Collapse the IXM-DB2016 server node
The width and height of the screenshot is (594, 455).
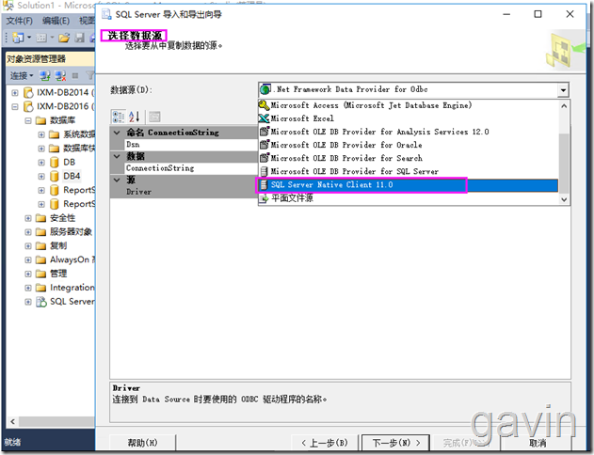click(x=15, y=106)
